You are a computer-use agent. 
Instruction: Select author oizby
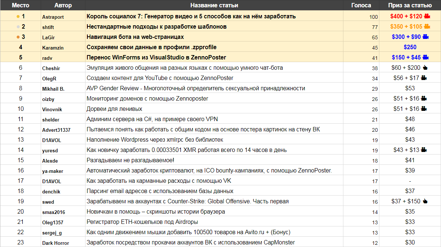48,99
